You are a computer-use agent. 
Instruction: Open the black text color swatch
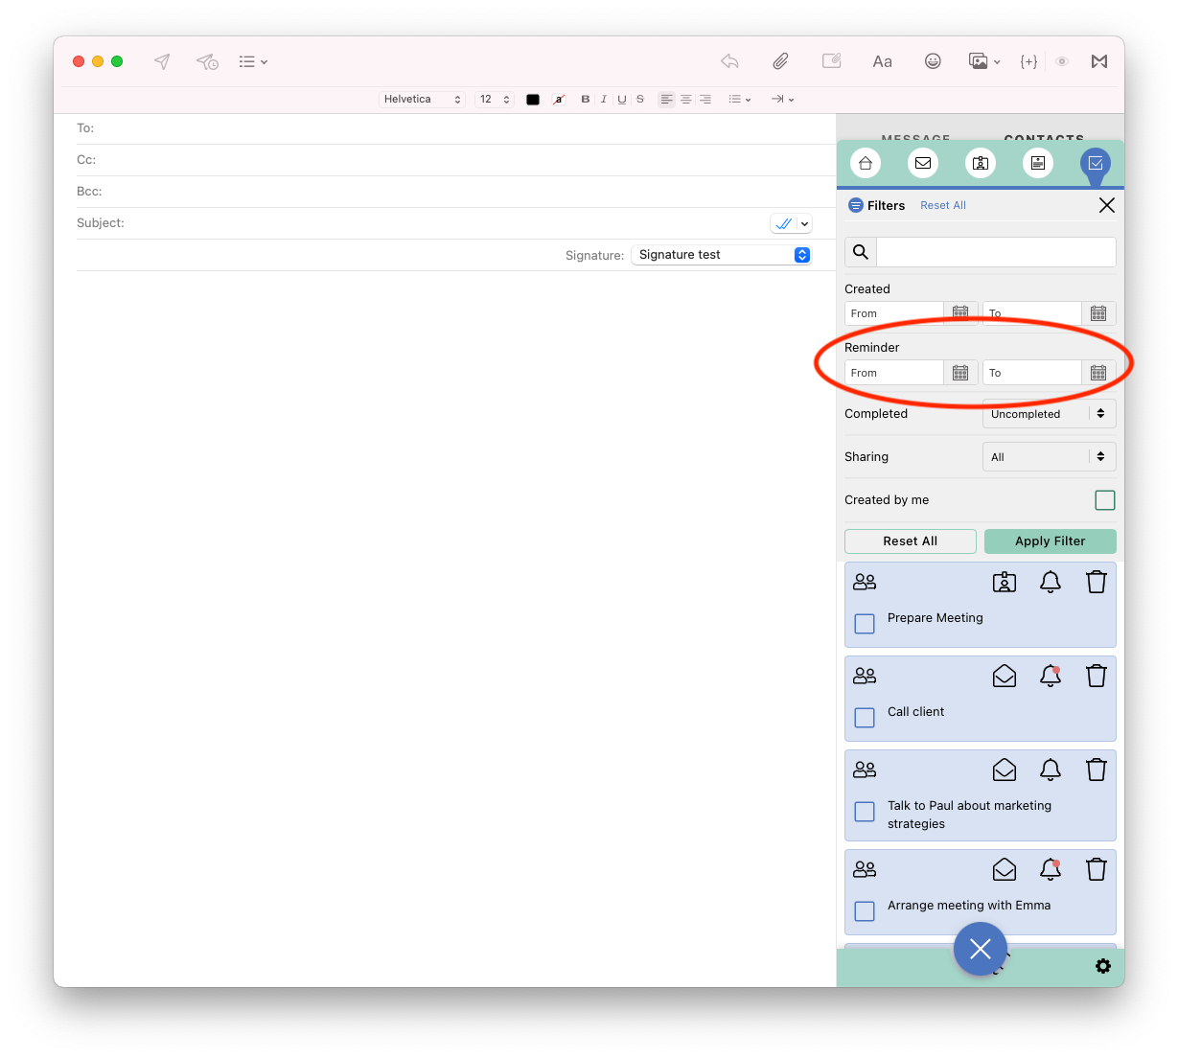pos(533,100)
